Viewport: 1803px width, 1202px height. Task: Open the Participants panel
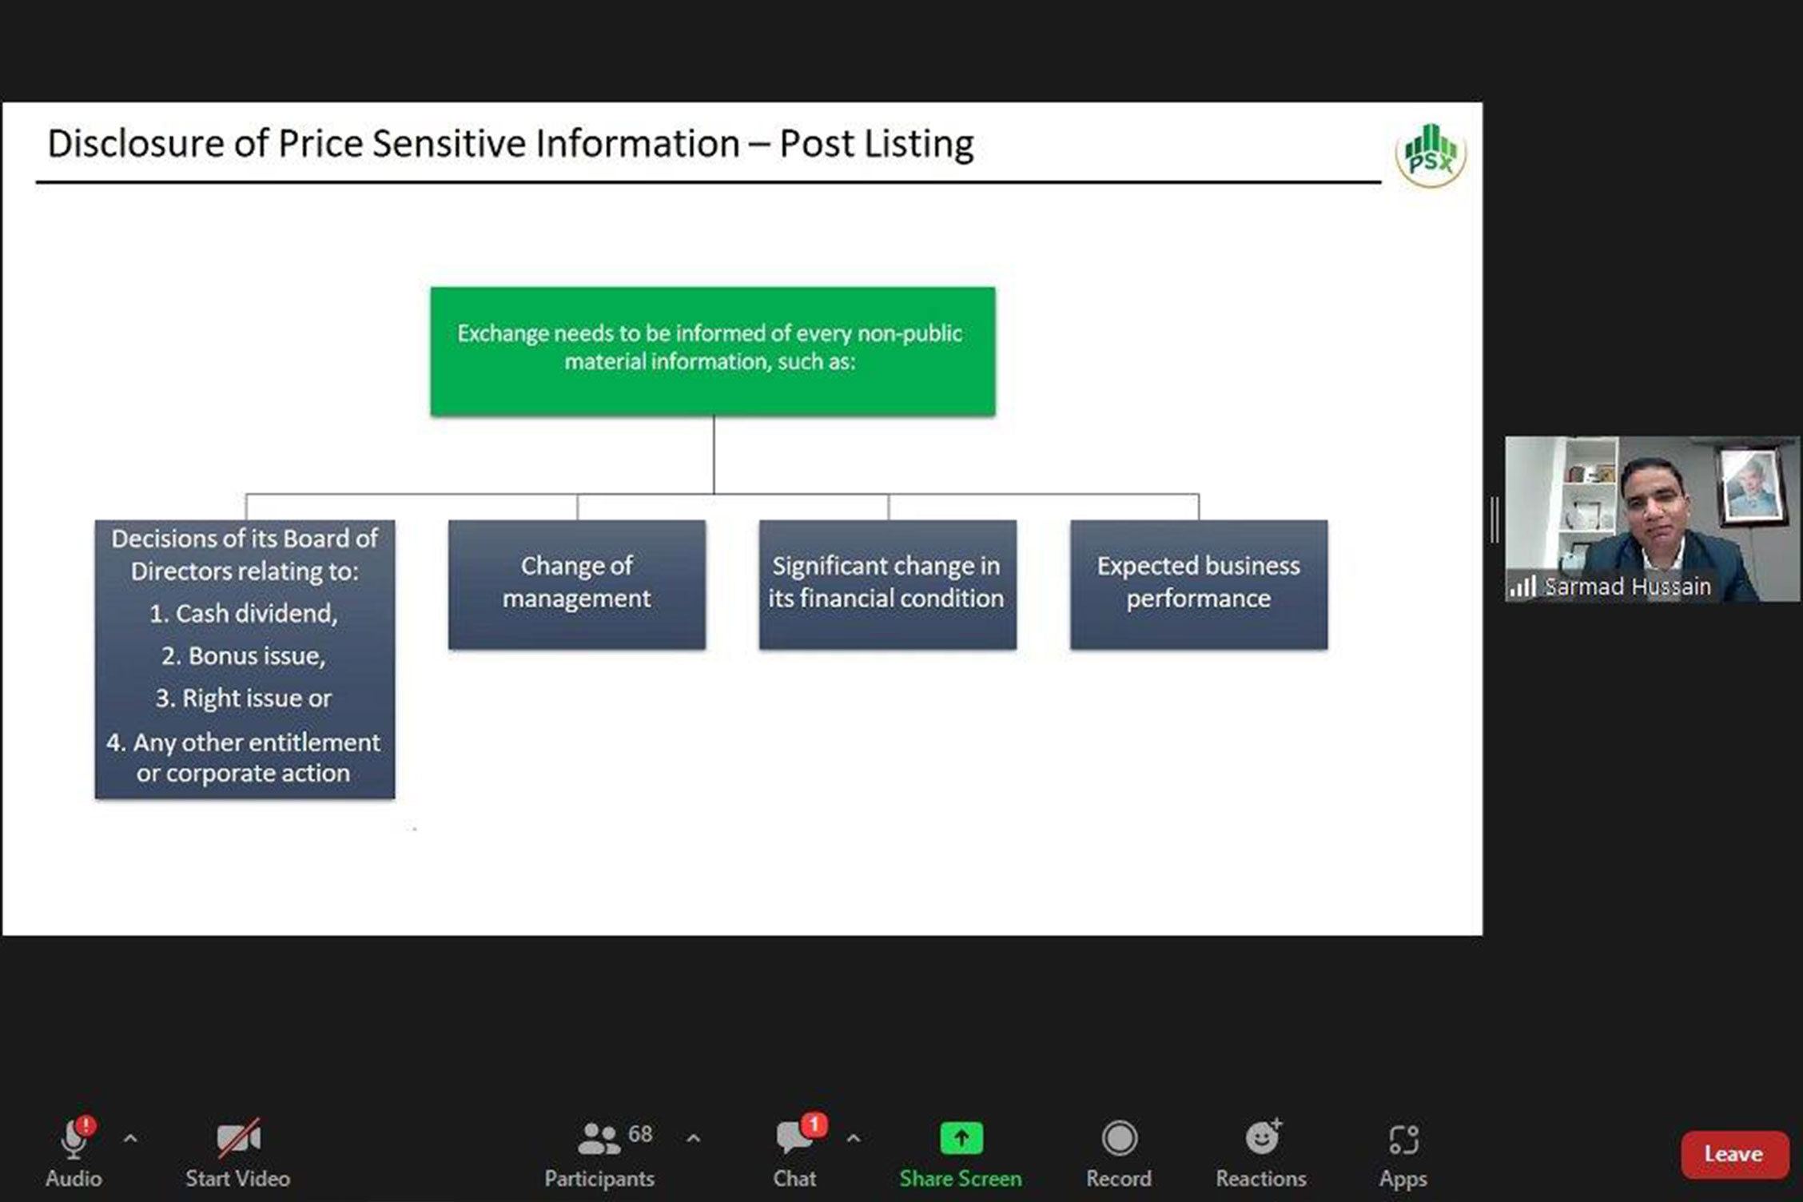coord(599,1152)
